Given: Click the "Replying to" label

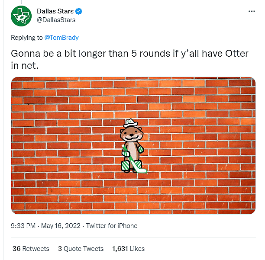Looking at the screenshot, I should pos(26,38).
